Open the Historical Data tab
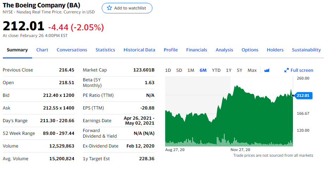This screenshot has width=324, height=175. [139, 50]
